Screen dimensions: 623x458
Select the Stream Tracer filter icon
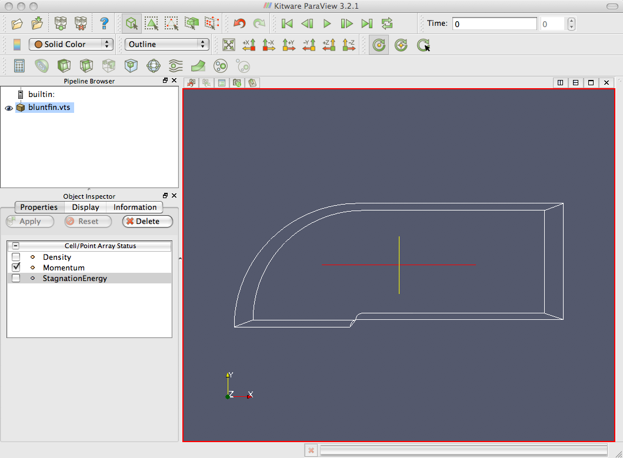(176, 65)
